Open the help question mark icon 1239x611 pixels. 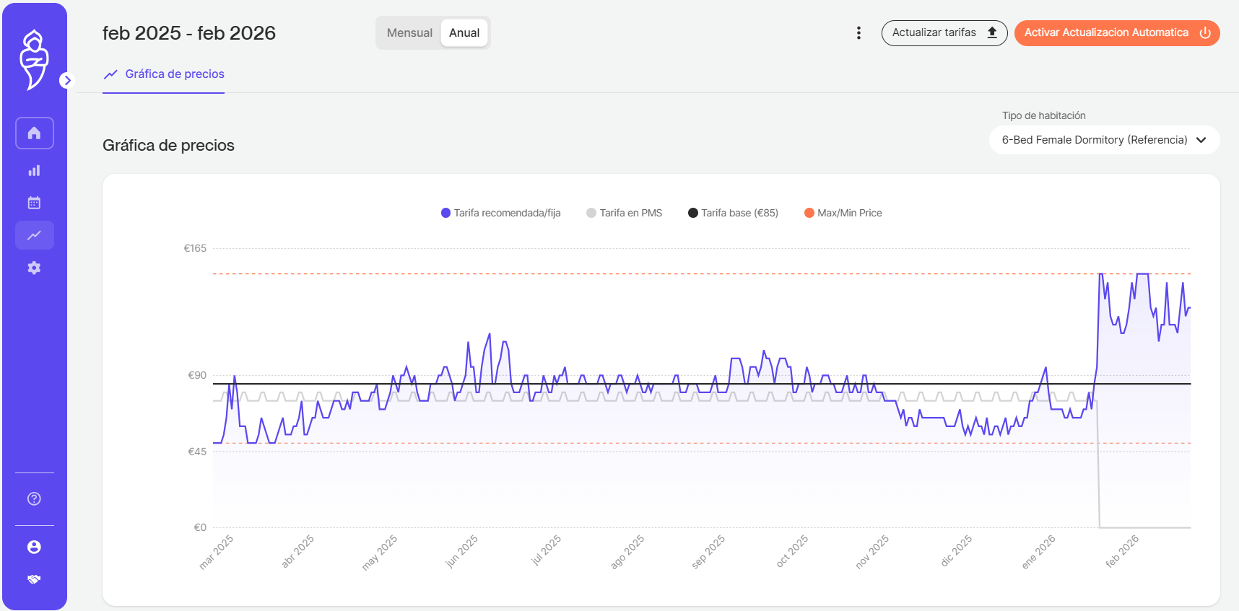(34, 498)
